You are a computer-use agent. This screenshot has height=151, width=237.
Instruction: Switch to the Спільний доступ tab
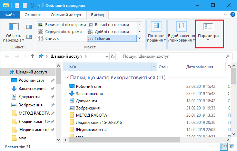[x=66, y=15]
